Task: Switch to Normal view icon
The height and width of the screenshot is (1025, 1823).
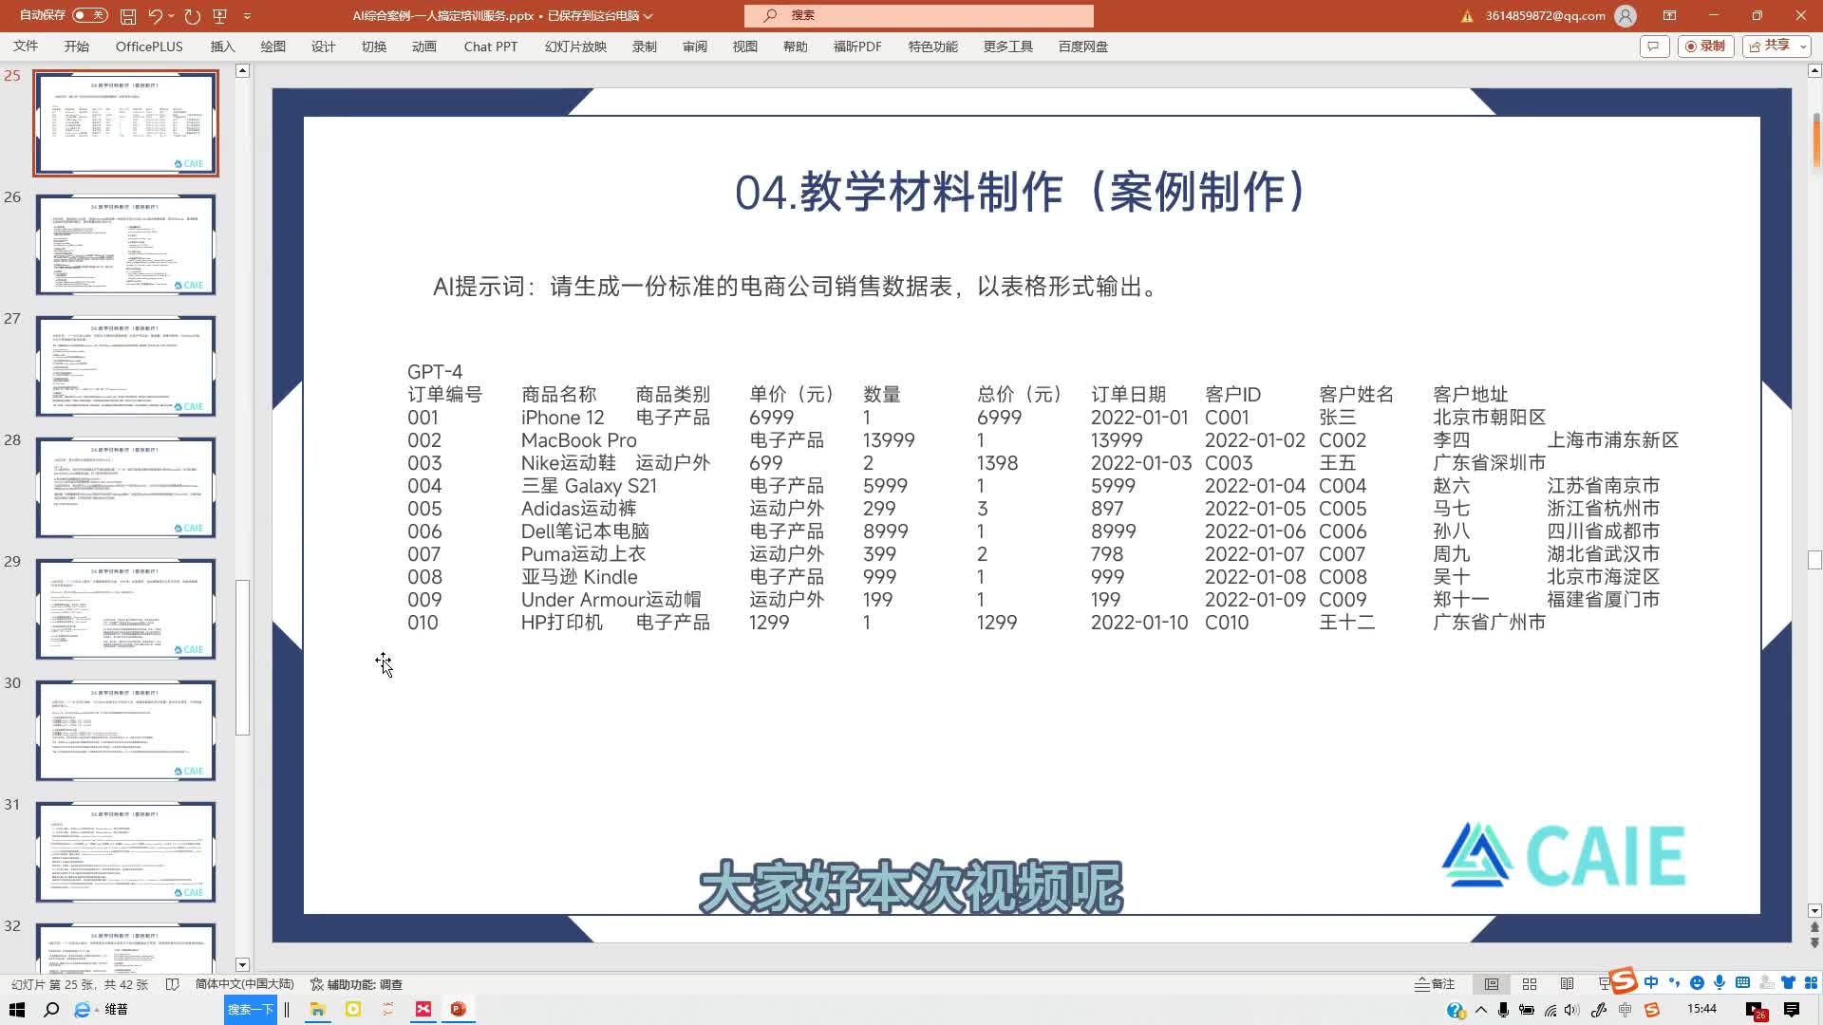Action: 1492,984
